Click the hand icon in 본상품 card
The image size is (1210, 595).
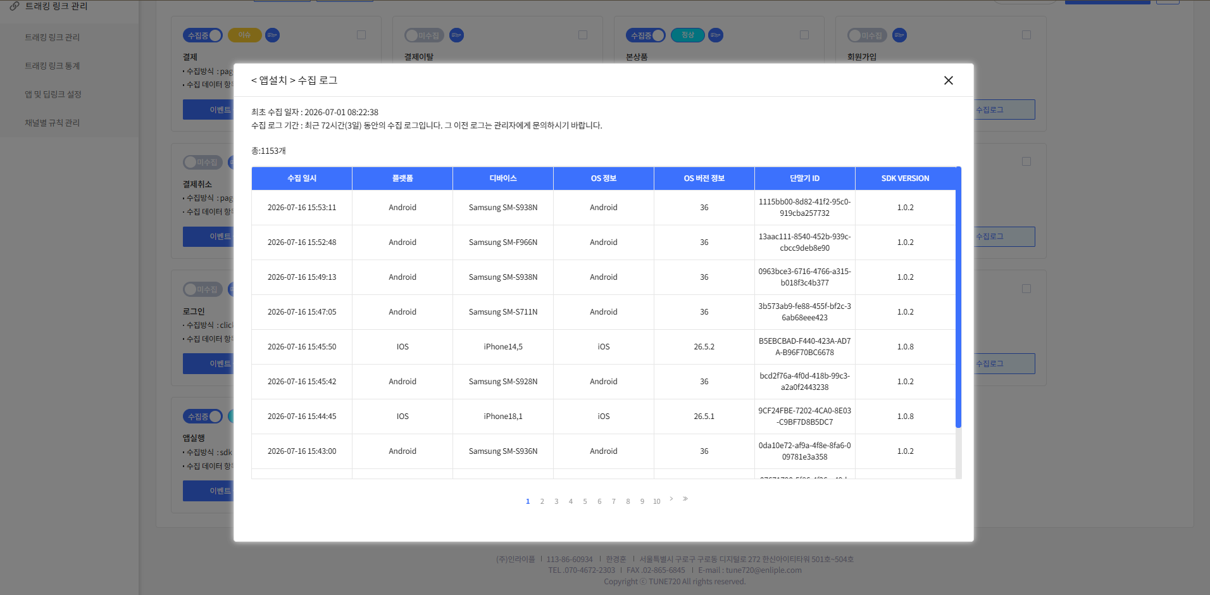(x=715, y=35)
